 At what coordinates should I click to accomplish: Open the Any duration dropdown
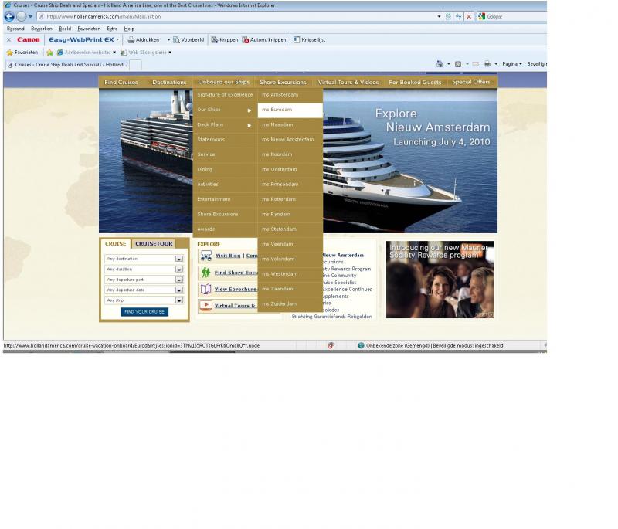pyautogui.click(x=179, y=269)
